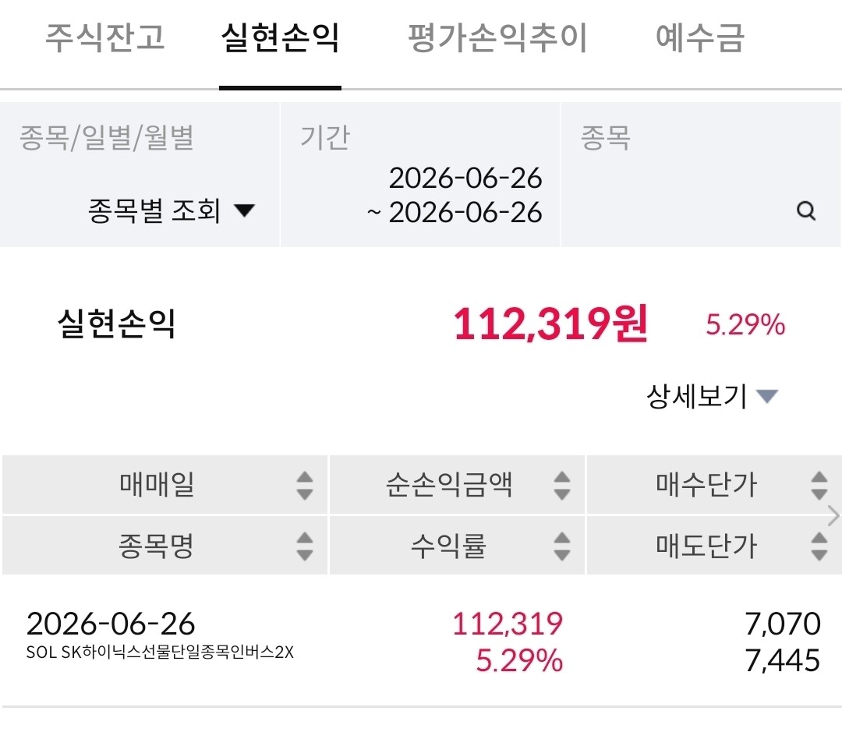The image size is (842, 732).
Task: Open the SOL SK하이닉스선물단일종목인버스2X row
Action: [421, 642]
